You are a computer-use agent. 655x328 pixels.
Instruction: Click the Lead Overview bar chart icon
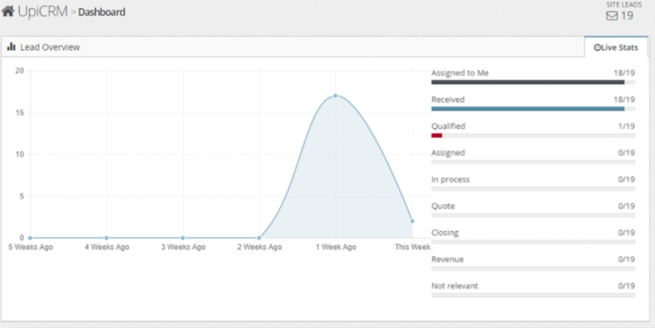11,47
